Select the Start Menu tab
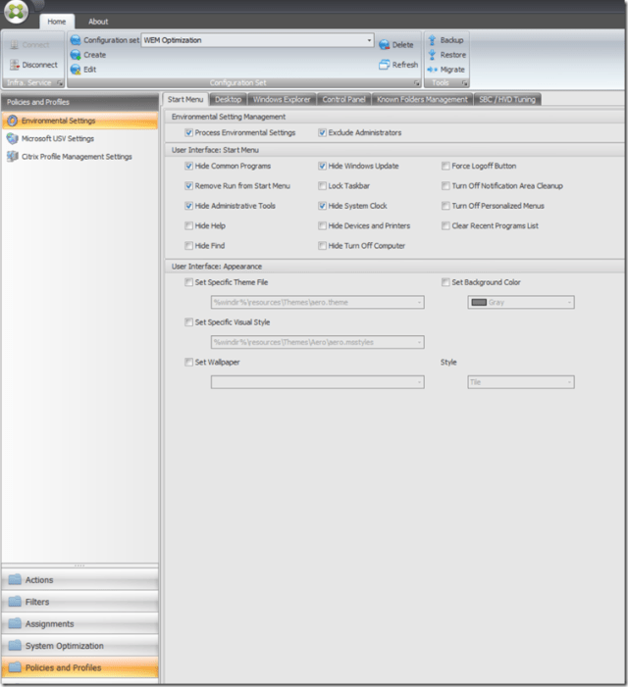The height and width of the screenshot is (687, 628). (185, 99)
